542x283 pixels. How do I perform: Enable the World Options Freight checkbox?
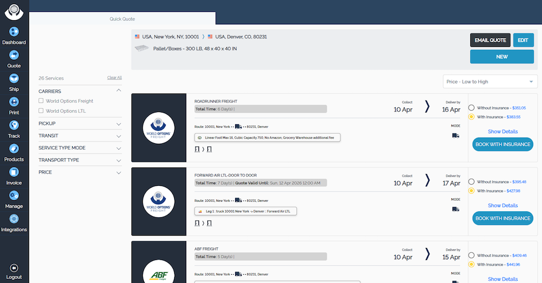pyautogui.click(x=41, y=101)
